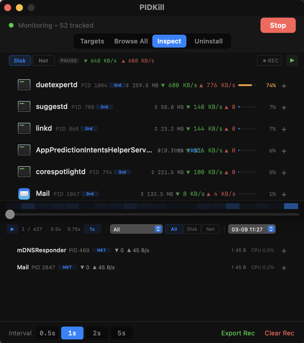Click the Mail app envelope icon
The width and height of the screenshot is (304, 343).
tap(24, 194)
